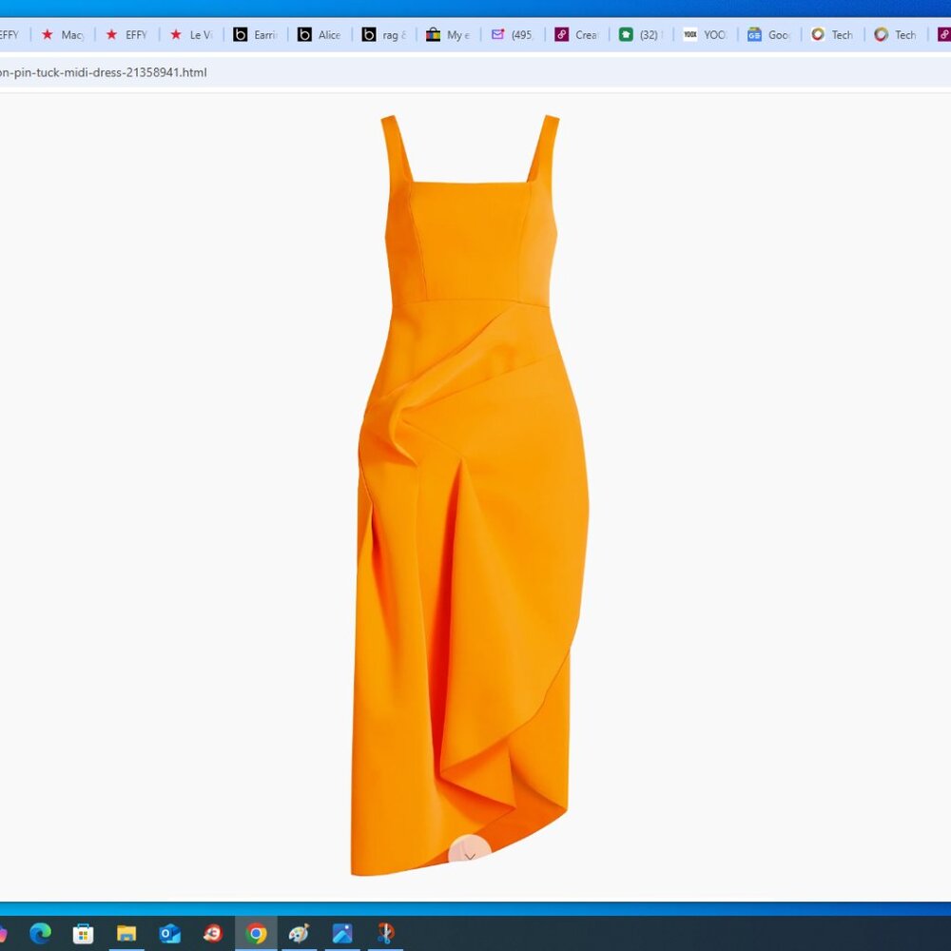Screen dimensions: 951x951
Task: Open the Macy's bookmark
Action: (65, 34)
